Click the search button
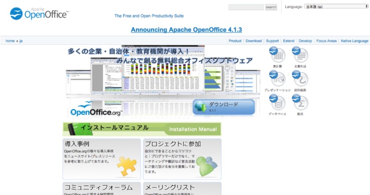The width and height of the screenshot is (370, 195). pos(271,7)
